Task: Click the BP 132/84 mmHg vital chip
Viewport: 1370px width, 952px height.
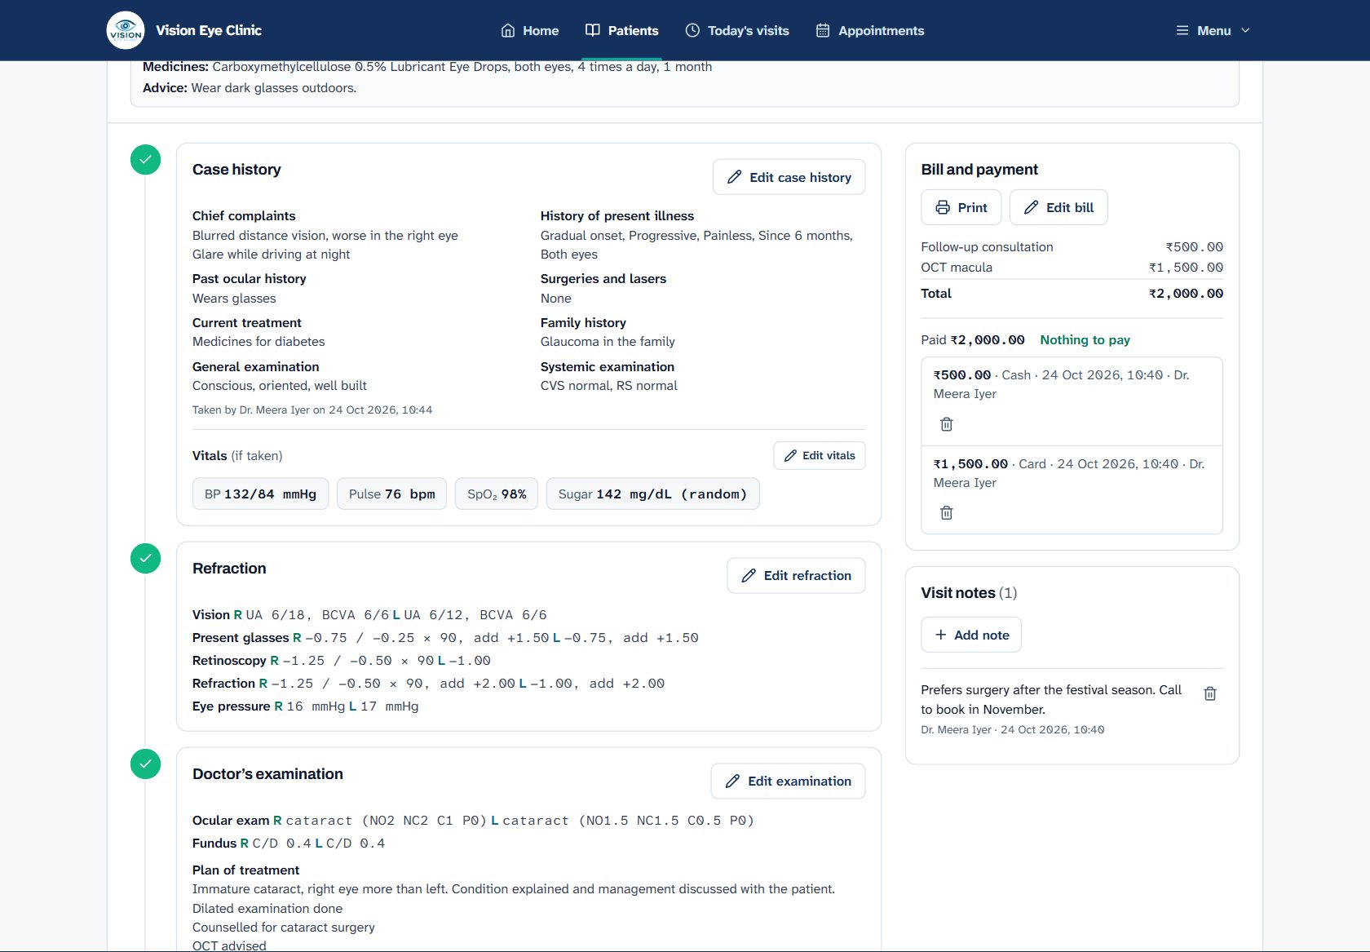Action: (x=260, y=494)
